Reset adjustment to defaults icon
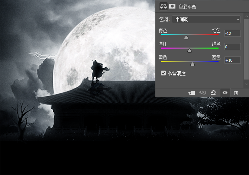 [213, 93]
